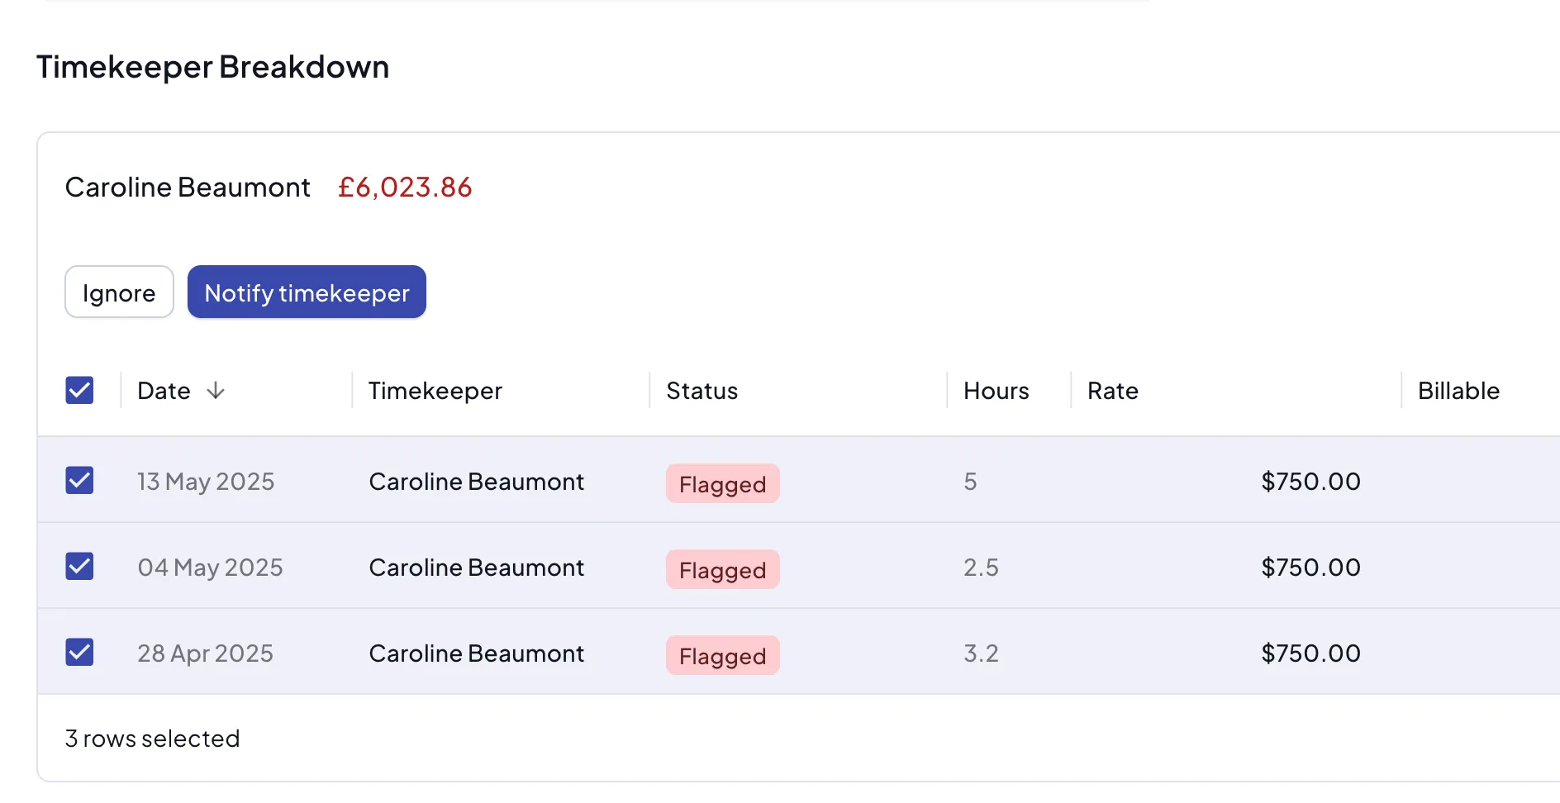Click the Timekeeper Breakdown heading
The width and height of the screenshot is (1560, 803).
tap(212, 66)
